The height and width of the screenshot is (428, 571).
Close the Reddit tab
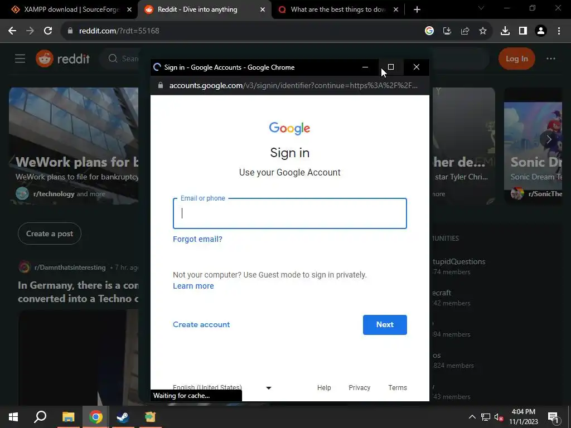coord(263,10)
